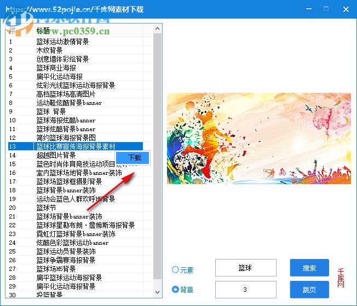The image size is (357, 306).
Task: Select row 高档篮球场高清图片
Action: click(76, 94)
